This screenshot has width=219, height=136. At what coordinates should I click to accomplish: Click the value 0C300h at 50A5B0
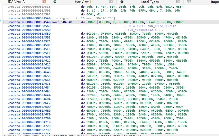92,34
